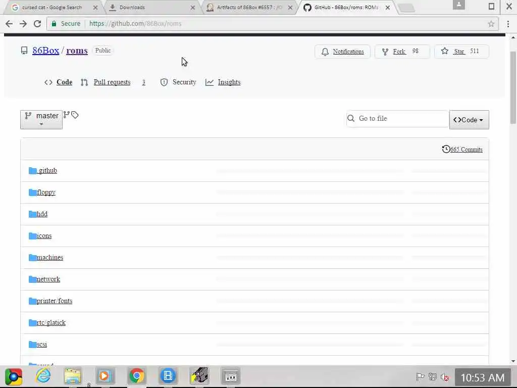
Task: Click the muted volume tray icon
Action: 445,377
